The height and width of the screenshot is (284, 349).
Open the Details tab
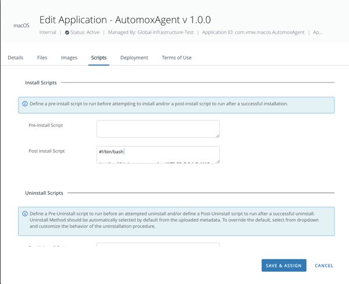point(16,58)
